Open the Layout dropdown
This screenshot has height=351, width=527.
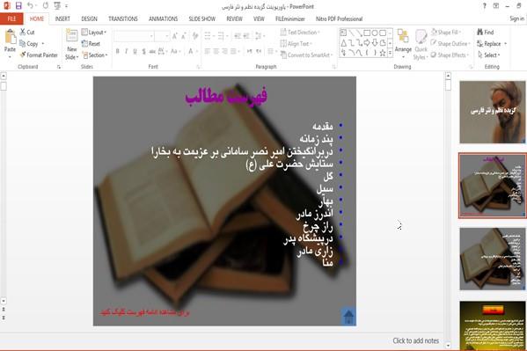94,32
